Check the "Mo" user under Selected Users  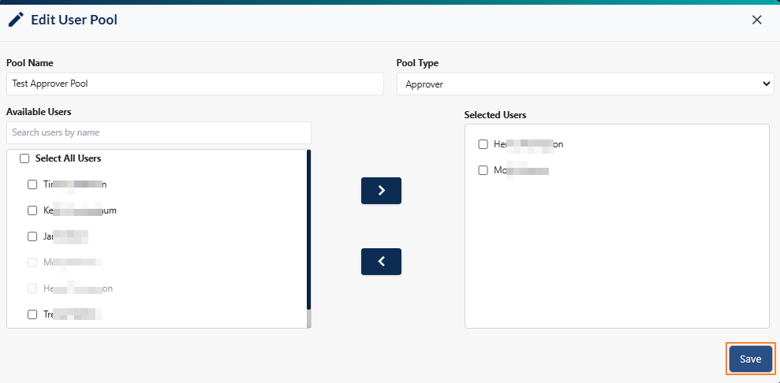tap(483, 170)
